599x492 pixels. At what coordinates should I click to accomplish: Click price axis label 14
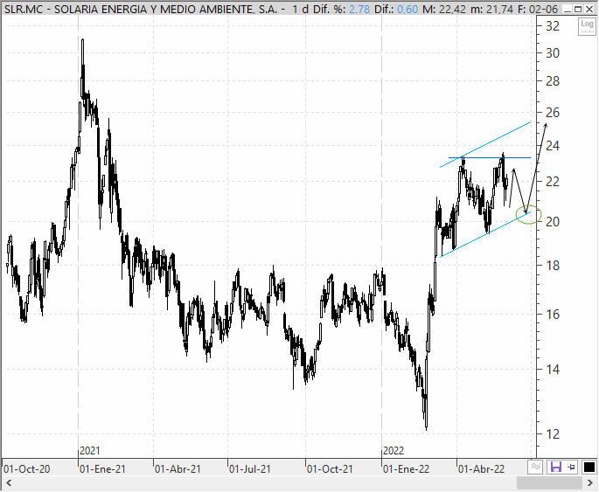[553, 369]
